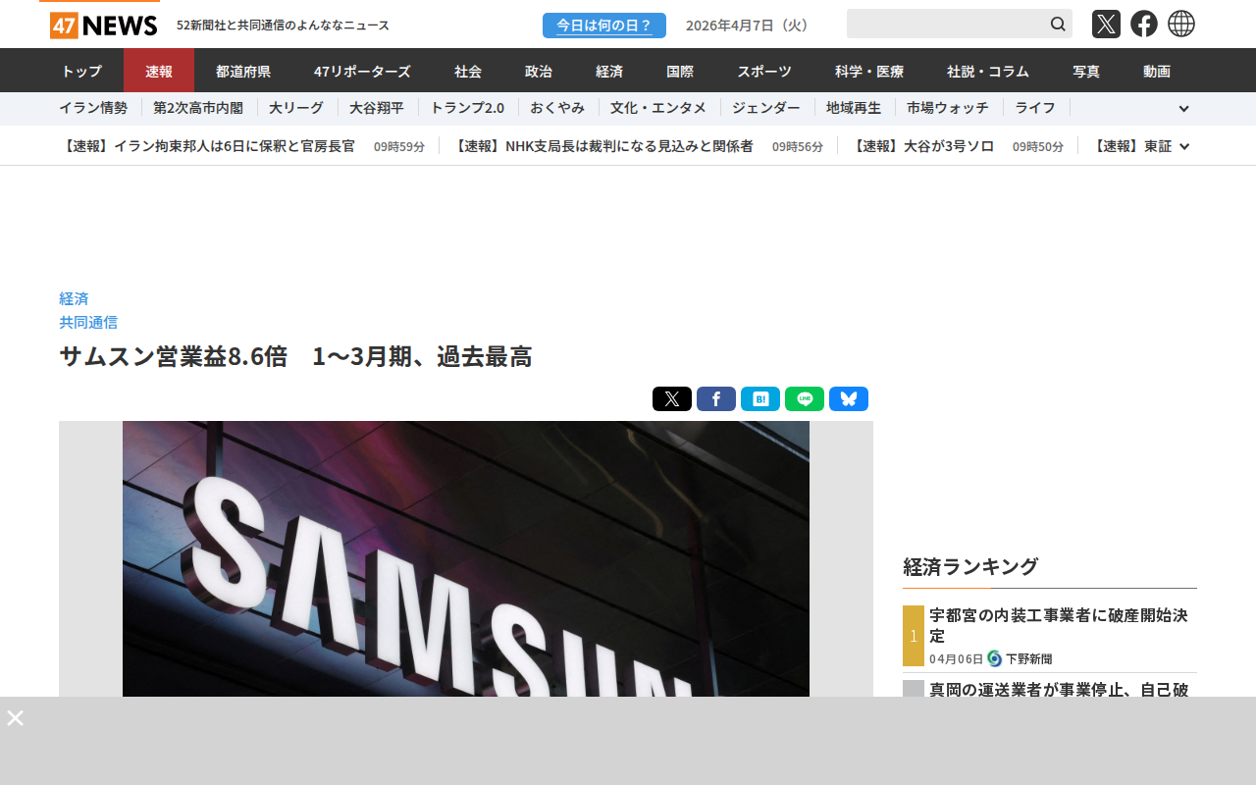Open breaking news 大谷が3号ソロ headline
Viewport: 1256px width, 785px height.
tap(922, 146)
